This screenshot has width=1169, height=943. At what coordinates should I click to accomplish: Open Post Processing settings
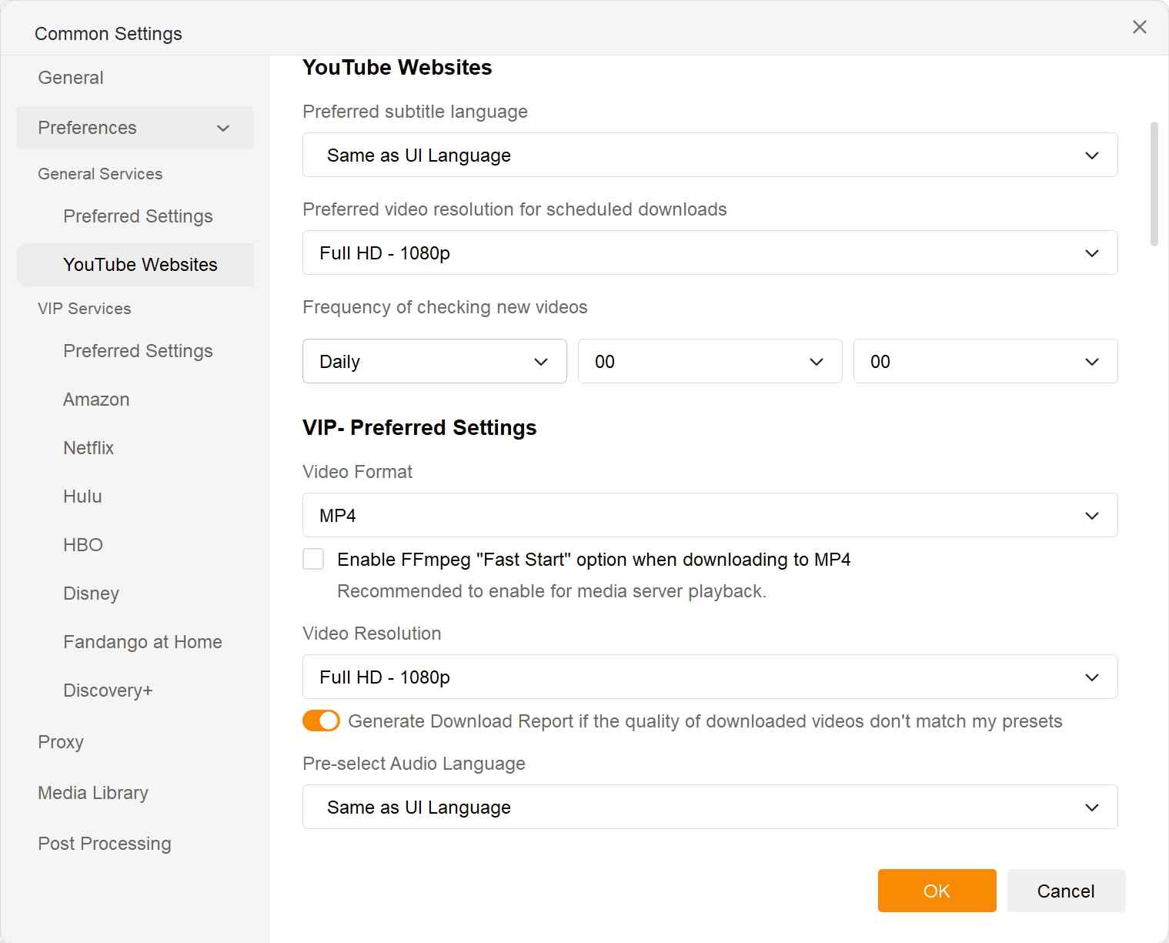point(104,843)
